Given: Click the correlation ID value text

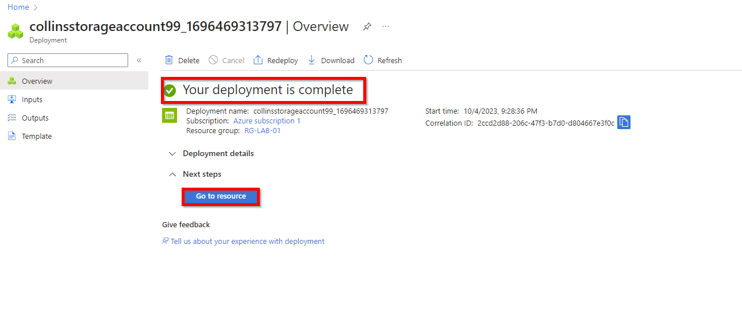Looking at the screenshot, I should 546,123.
